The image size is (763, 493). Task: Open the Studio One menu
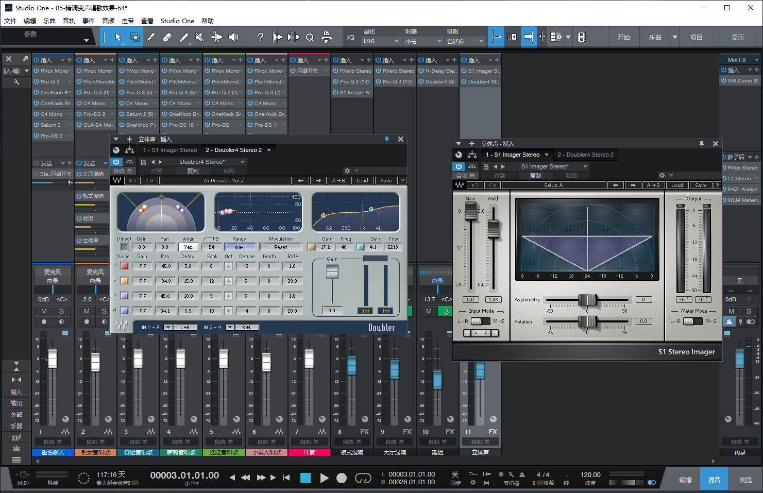click(x=177, y=21)
